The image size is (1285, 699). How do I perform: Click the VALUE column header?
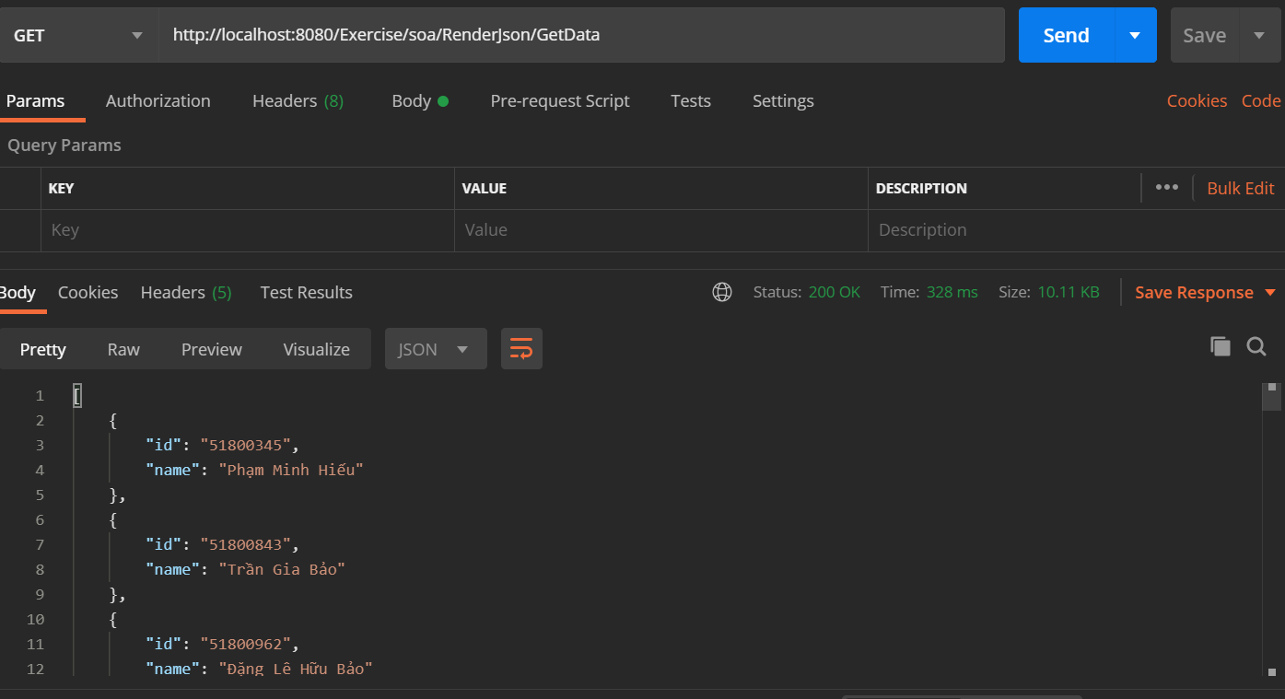pos(485,188)
